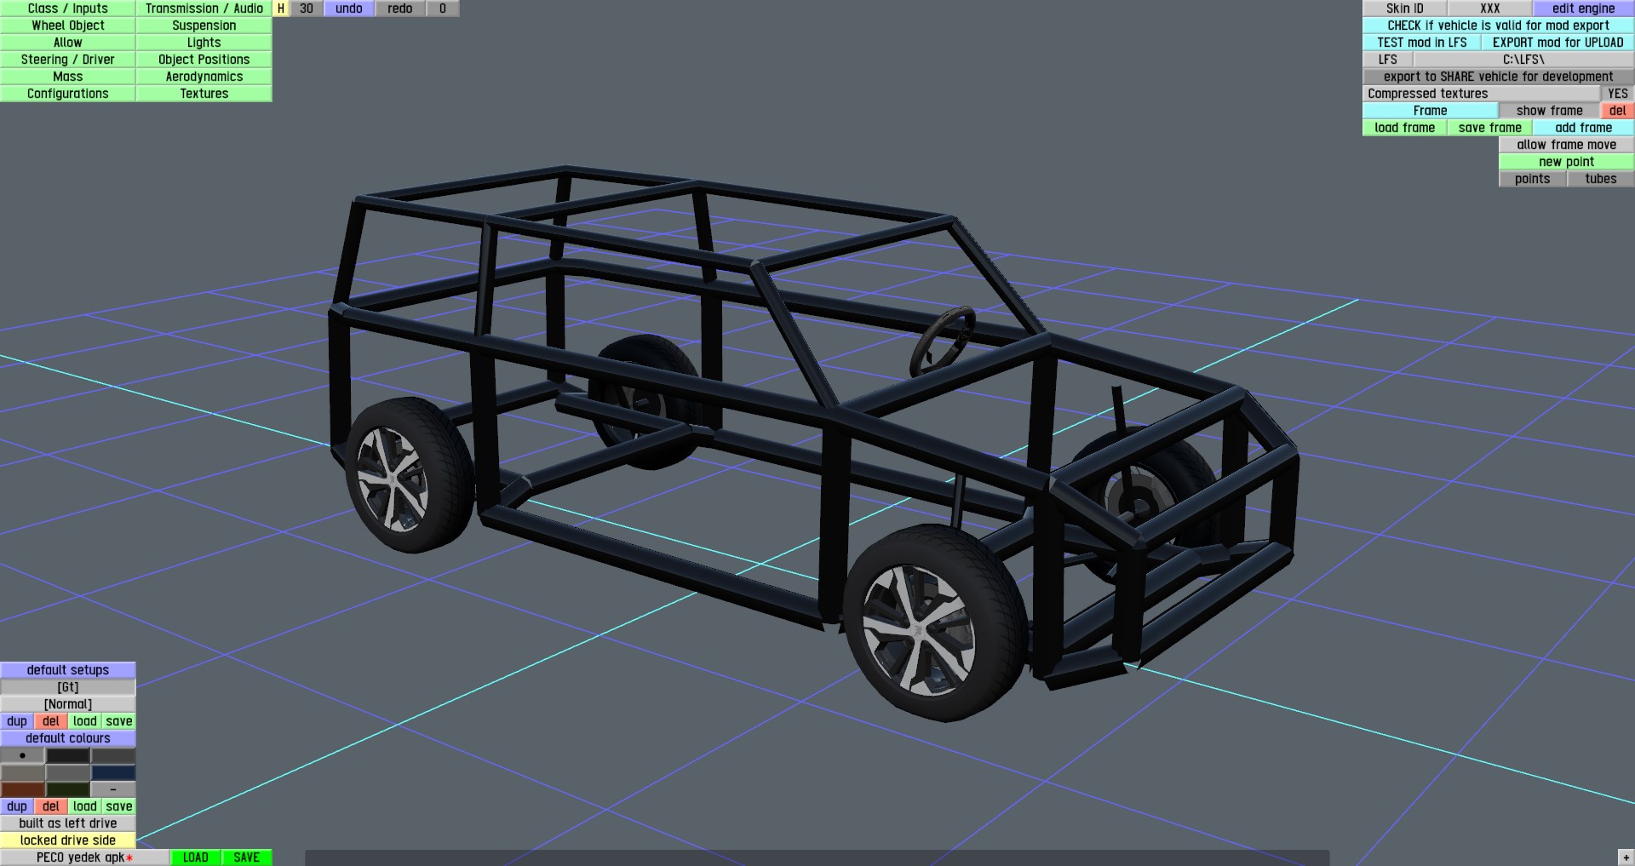Toggle built as left drive
Image resolution: width=1635 pixels, height=866 pixels.
[68, 823]
